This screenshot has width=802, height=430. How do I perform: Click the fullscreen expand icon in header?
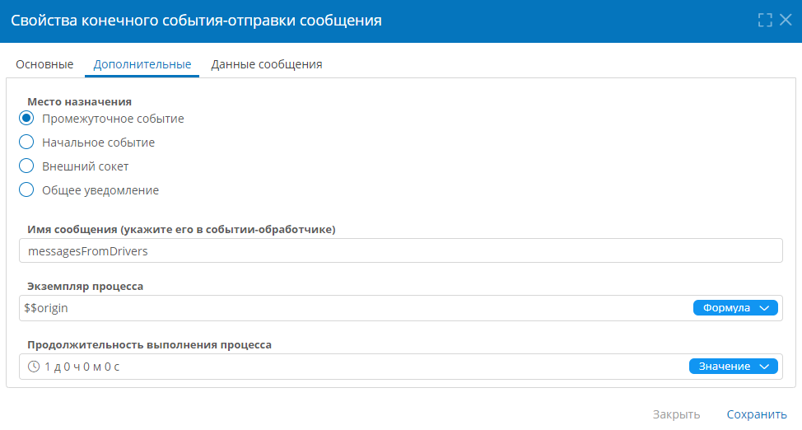pyautogui.click(x=765, y=20)
